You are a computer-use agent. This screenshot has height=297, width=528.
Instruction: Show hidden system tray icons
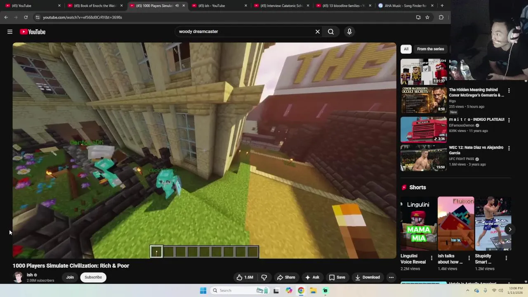(x=467, y=290)
